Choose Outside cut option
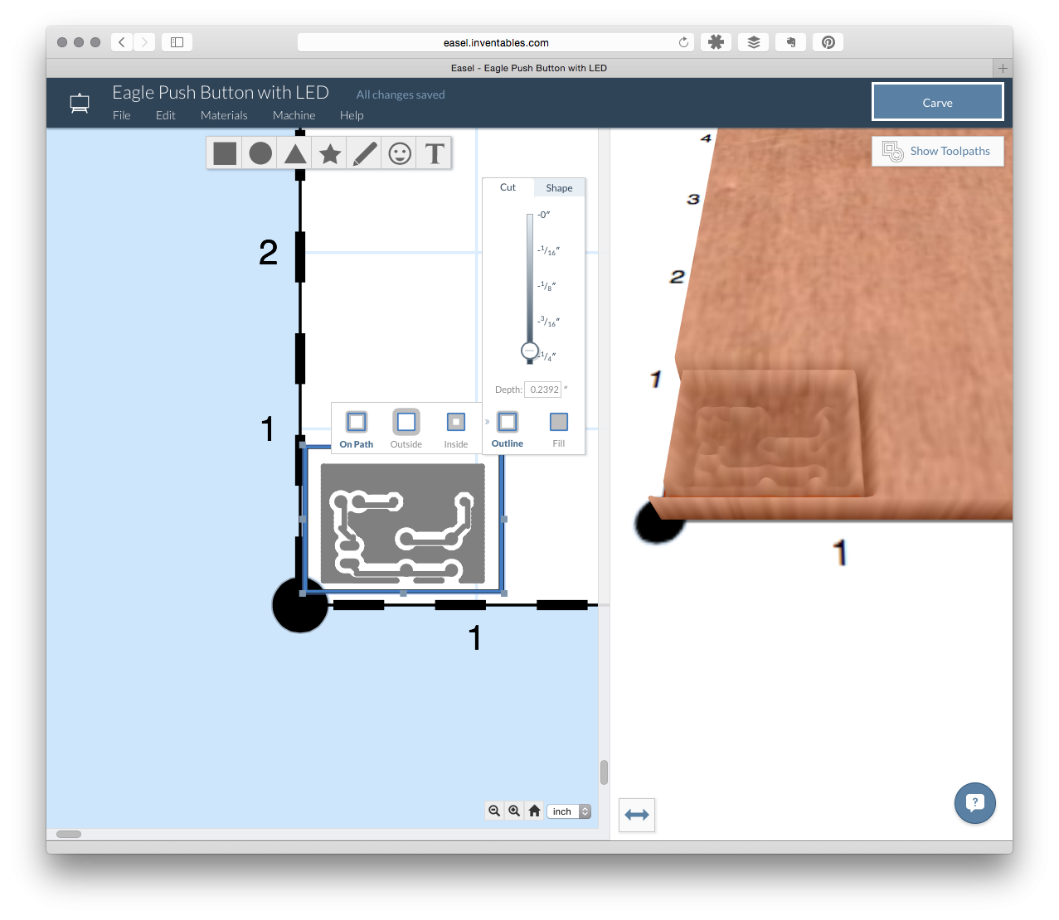Viewport: 1059px width, 920px height. point(406,429)
